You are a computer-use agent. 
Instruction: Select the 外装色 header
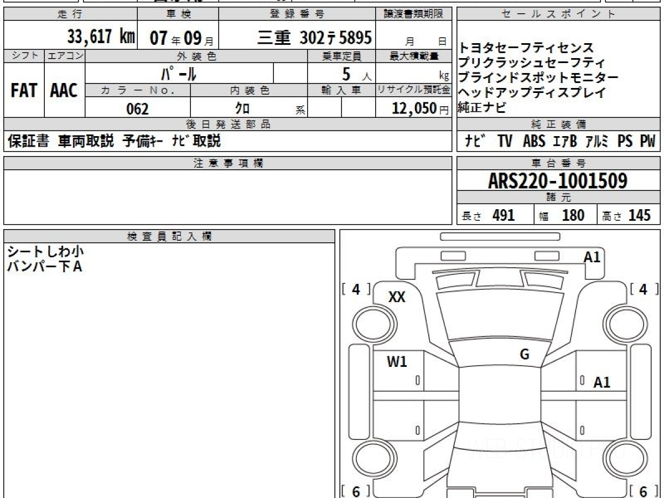(x=196, y=55)
